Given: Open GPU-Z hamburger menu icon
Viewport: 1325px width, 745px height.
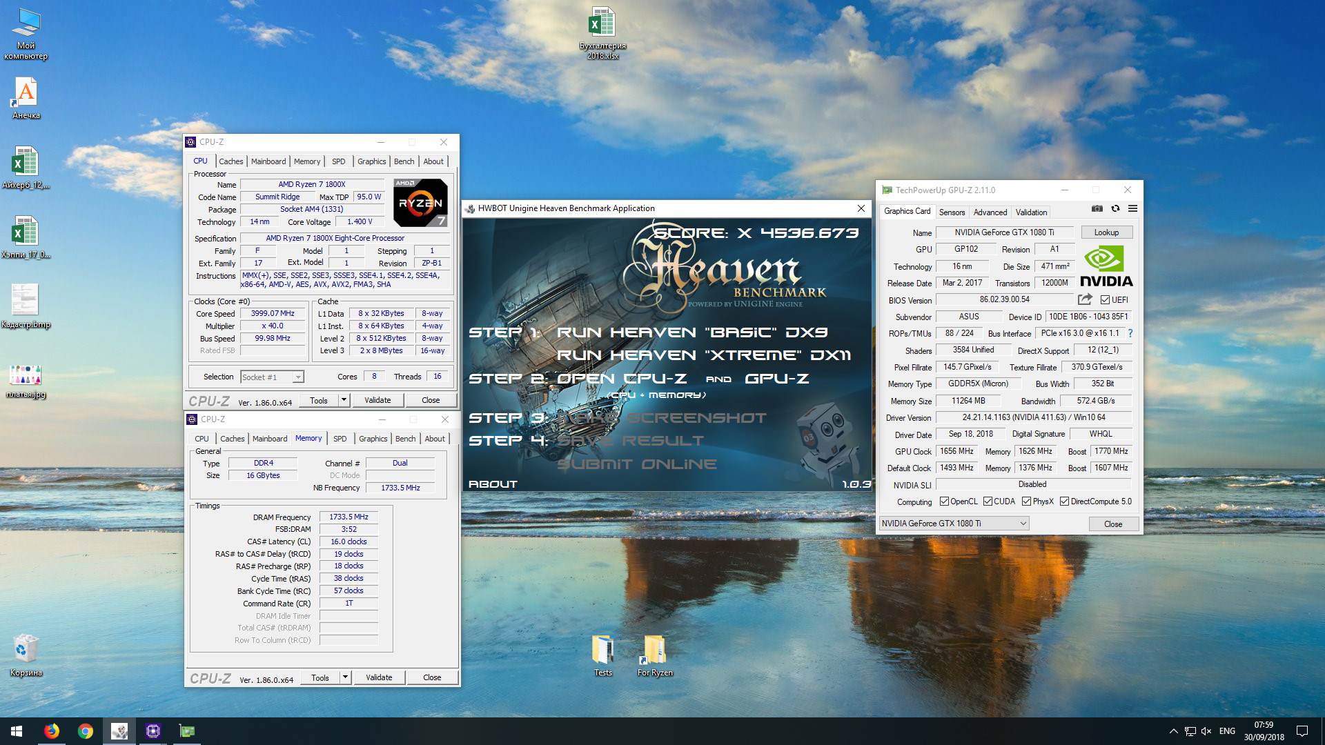Looking at the screenshot, I should (1132, 208).
